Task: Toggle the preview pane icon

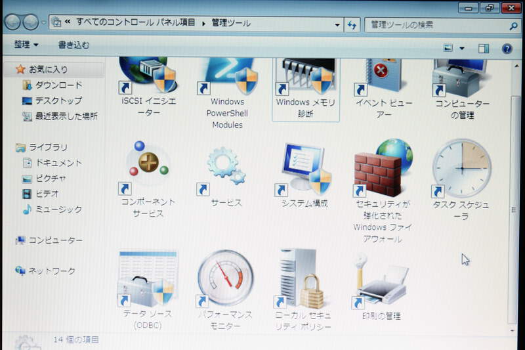Action: (x=483, y=49)
